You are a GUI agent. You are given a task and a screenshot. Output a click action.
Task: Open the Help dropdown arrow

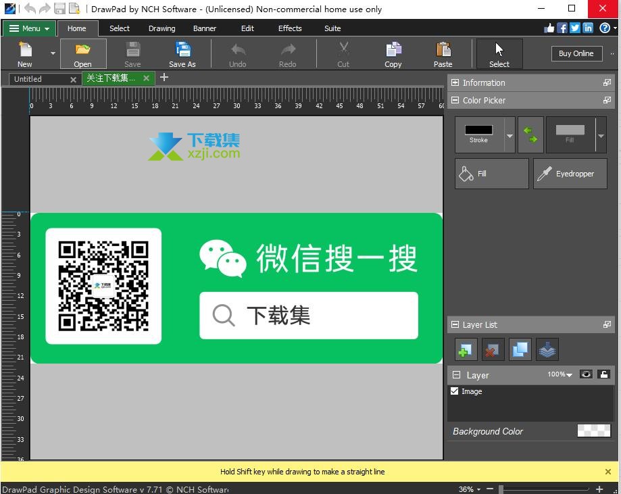point(615,28)
